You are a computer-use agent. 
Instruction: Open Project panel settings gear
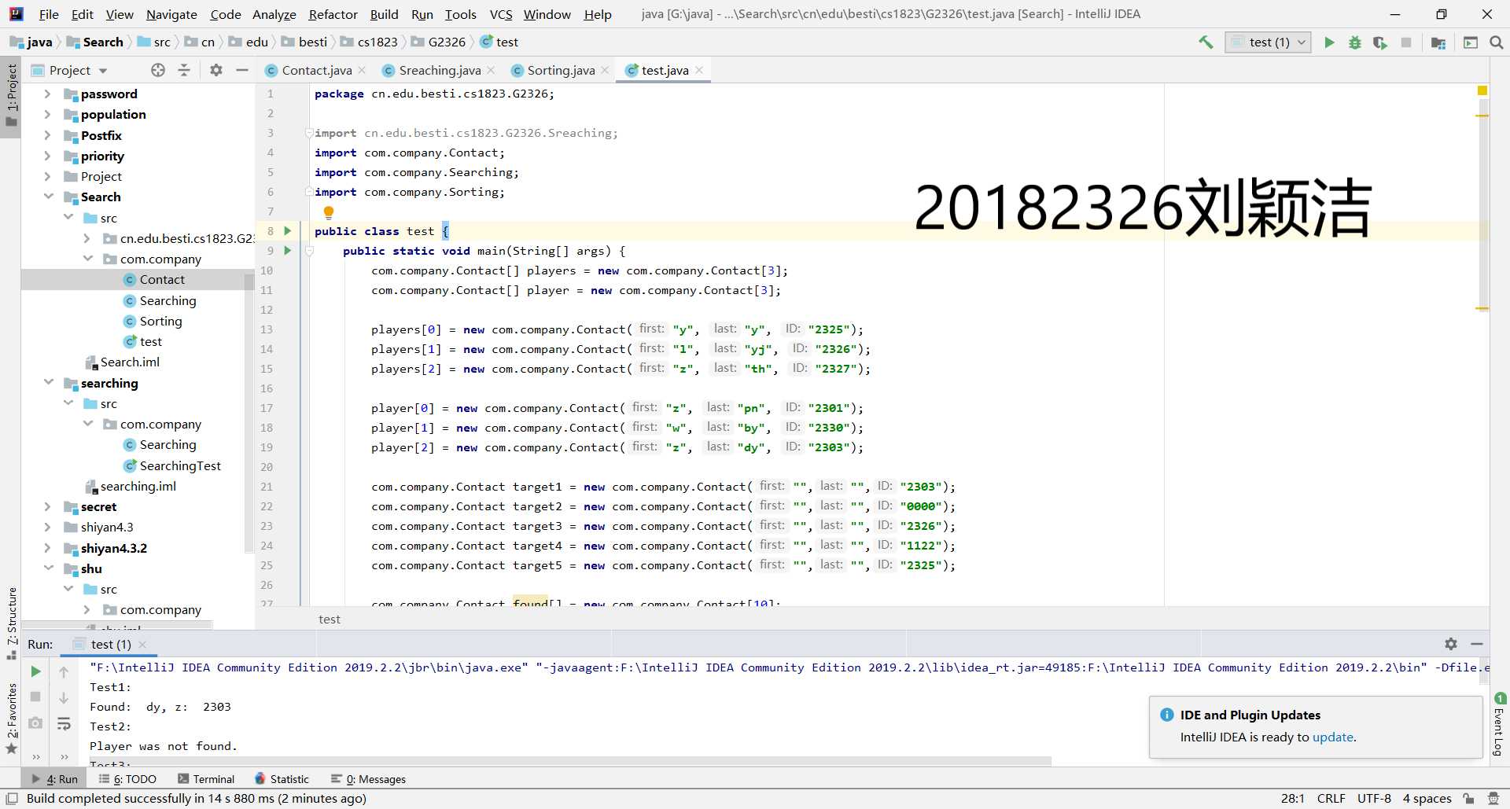point(216,70)
